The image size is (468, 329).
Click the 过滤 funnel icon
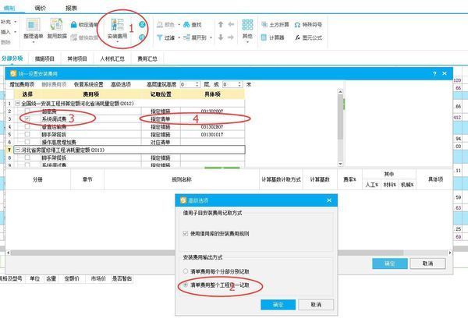tap(160, 37)
